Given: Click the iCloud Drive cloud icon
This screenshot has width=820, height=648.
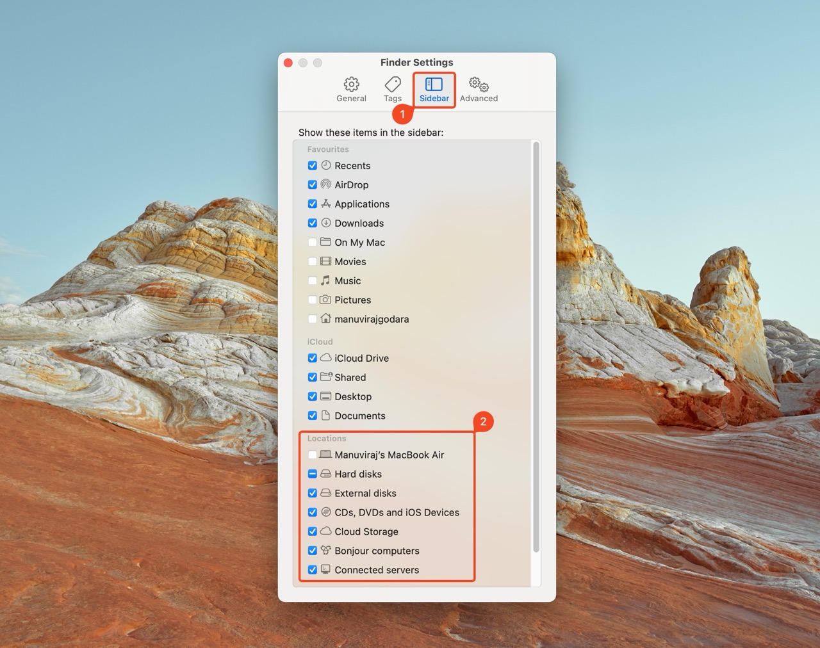Looking at the screenshot, I should pos(326,357).
